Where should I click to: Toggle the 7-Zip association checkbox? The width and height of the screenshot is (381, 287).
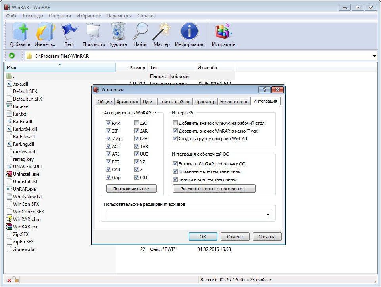[x=108, y=139]
